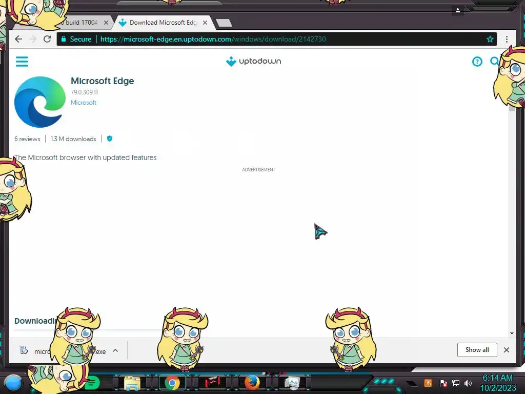
Task: Click the Chrome profile user icon
Action: (458, 10)
